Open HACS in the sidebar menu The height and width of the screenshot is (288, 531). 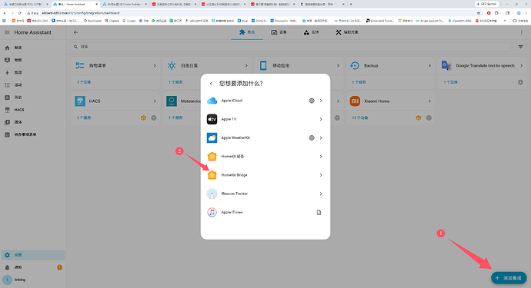point(33,110)
